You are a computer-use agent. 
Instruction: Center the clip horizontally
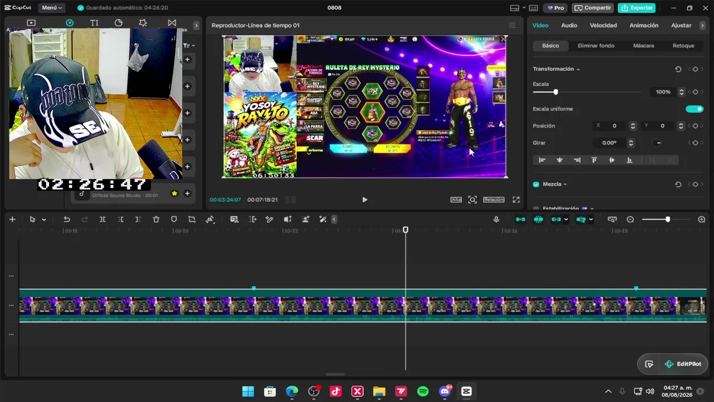(x=559, y=160)
